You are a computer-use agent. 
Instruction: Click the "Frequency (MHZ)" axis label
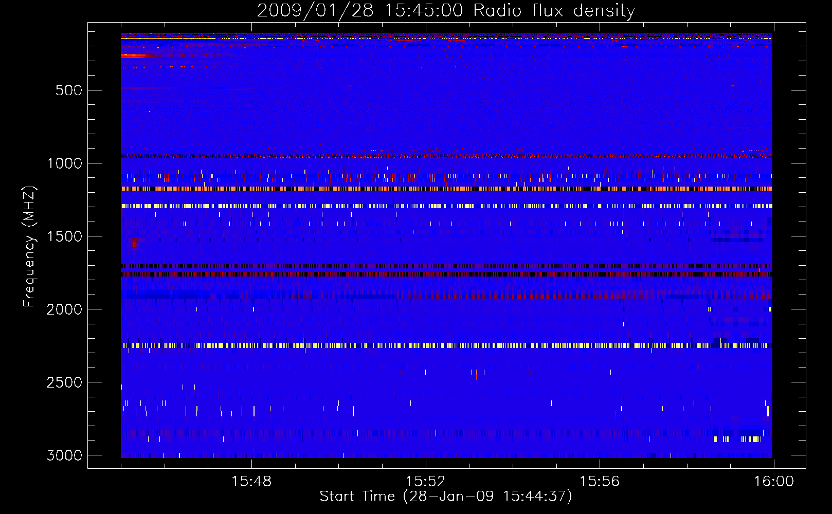click(x=29, y=247)
